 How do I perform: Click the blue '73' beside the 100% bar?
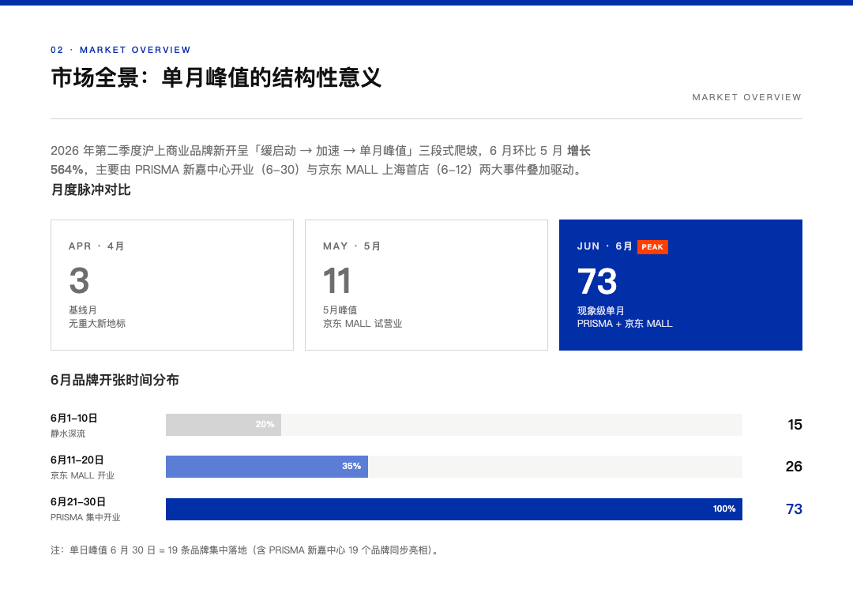pyautogui.click(x=795, y=509)
